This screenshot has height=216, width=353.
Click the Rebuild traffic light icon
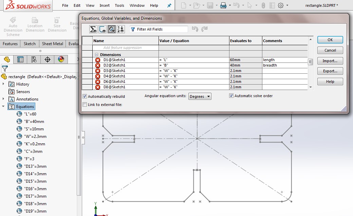pyautogui.click(x=263, y=5)
